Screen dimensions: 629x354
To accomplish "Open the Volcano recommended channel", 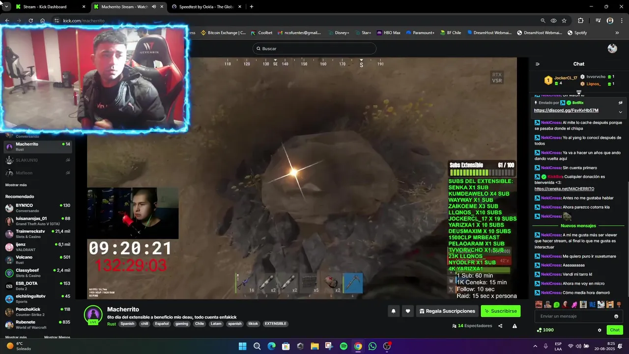I will pyautogui.click(x=38, y=260).
